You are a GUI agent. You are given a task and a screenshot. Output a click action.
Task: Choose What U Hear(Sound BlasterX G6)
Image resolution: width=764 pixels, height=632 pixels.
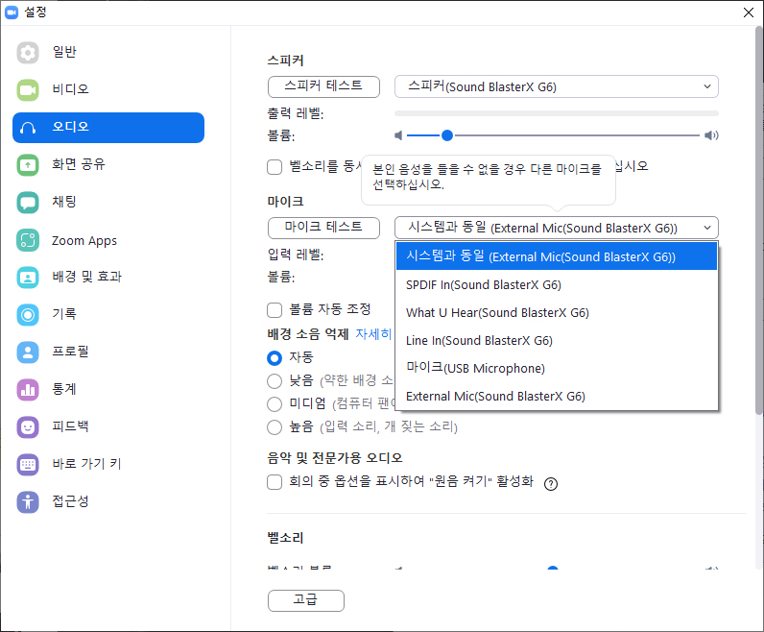pos(557,312)
